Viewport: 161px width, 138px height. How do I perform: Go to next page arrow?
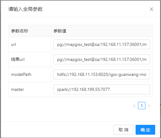pyautogui.click(x=149, y=106)
